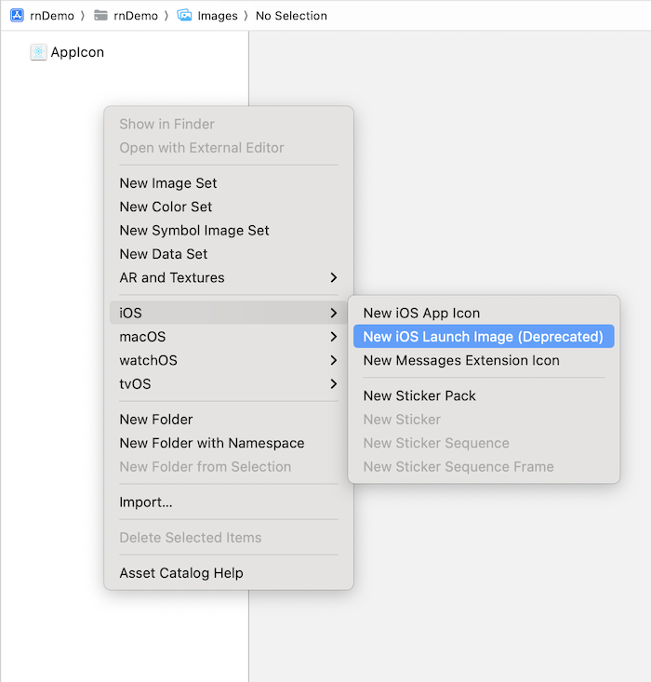Open the tvOS submenu
Viewport: 651px width, 682px height.
tap(228, 384)
